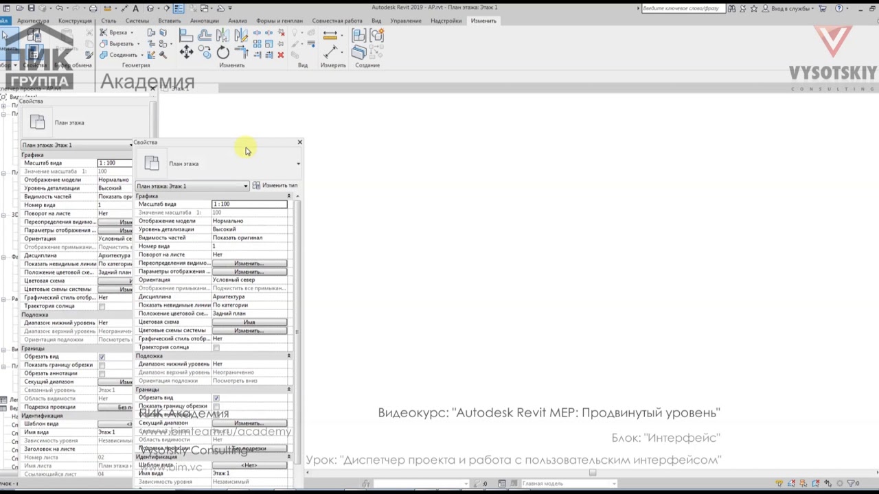Toggle Показать границу обрезки in floating Свойства palette
The image size is (879, 494).
pos(216,406)
